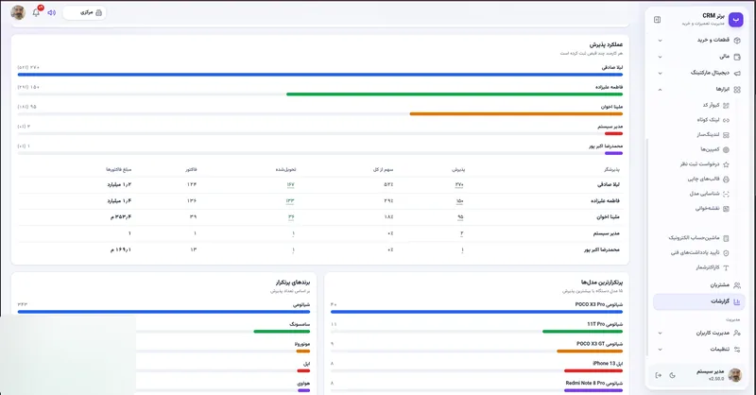Click the دیجیتال مارکتینگ megaphone icon
The width and height of the screenshot is (756, 395).
(x=737, y=74)
